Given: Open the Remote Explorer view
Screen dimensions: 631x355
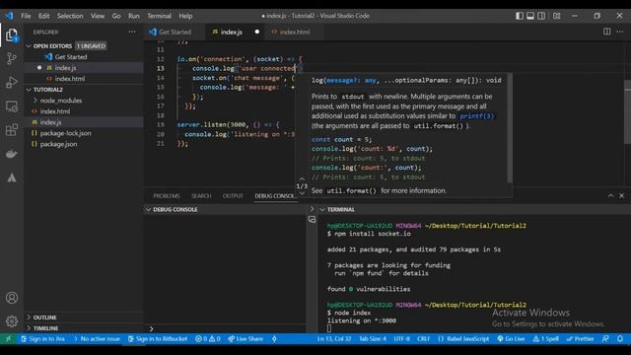Looking at the screenshot, I should point(12,106).
